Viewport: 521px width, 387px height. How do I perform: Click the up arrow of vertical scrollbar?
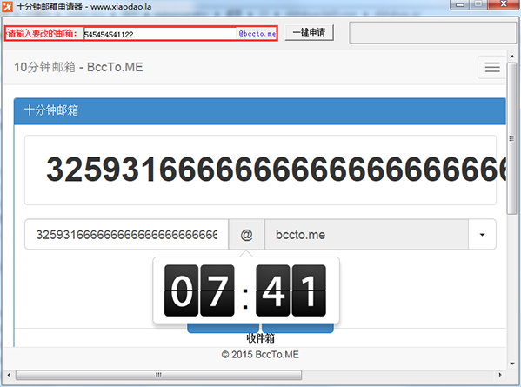click(x=512, y=57)
